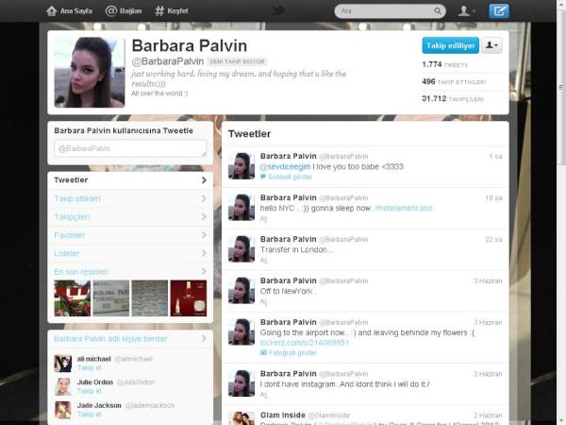566x425 pixels.
Task: Click the '22 sa' tweet timestamp
Action: pyautogui.click(x=493, y=240)
